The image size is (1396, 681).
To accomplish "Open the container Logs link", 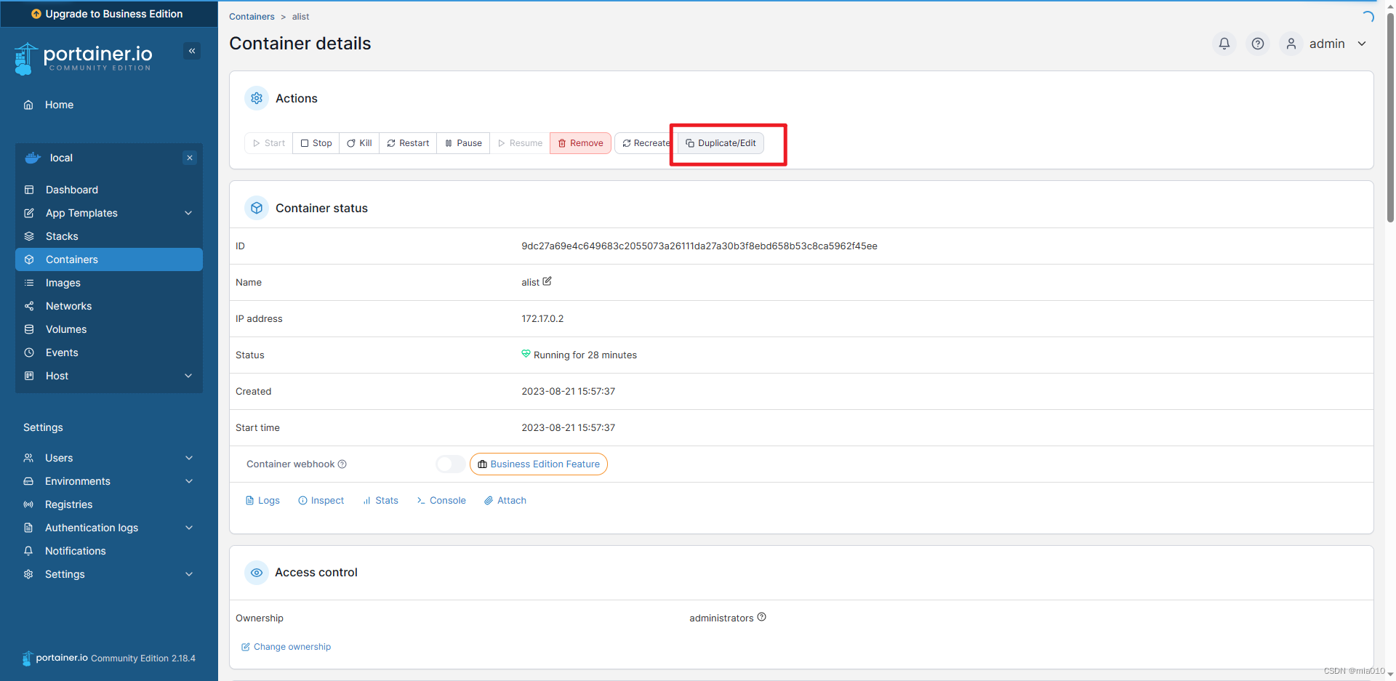I will [262, 501].
